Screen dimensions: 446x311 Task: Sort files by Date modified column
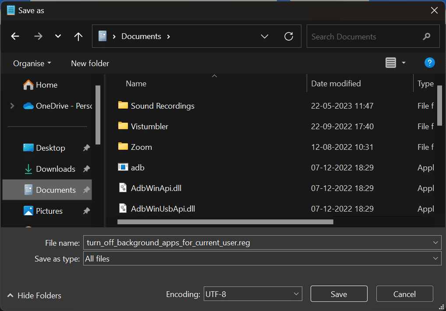tap(336, 84)
